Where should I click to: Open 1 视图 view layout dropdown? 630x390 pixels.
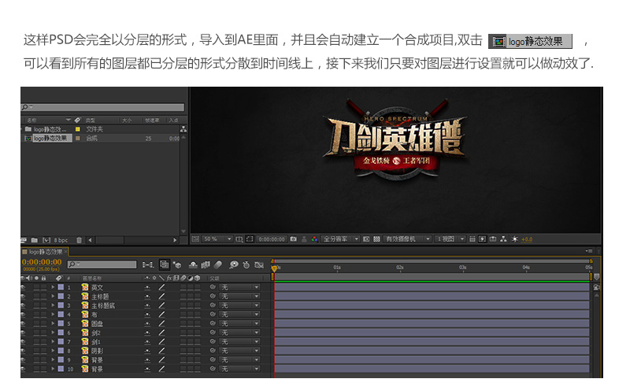tap(450, 239)
